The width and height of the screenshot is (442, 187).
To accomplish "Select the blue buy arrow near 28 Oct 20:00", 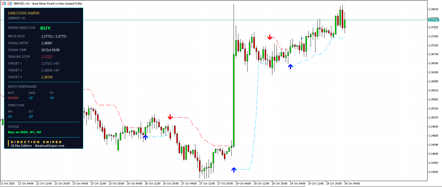I will 290,66.
